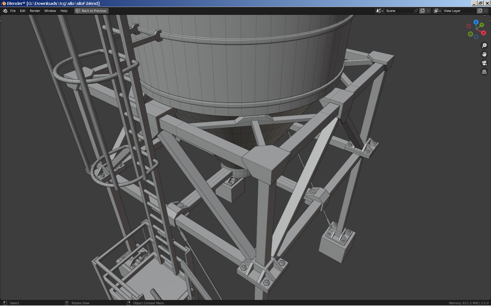Create a new View Layer with copy icon

pos(479,10)
